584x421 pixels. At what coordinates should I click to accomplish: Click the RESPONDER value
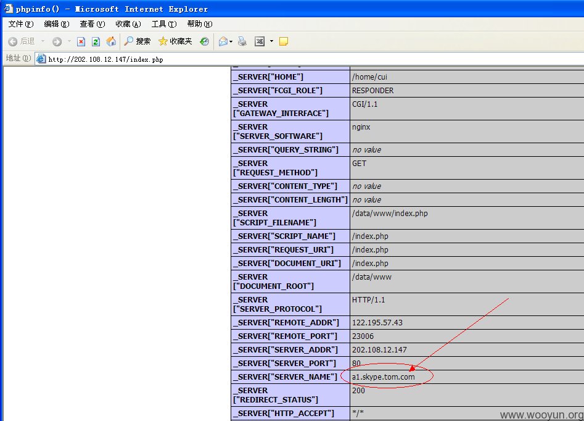[373, 91]
